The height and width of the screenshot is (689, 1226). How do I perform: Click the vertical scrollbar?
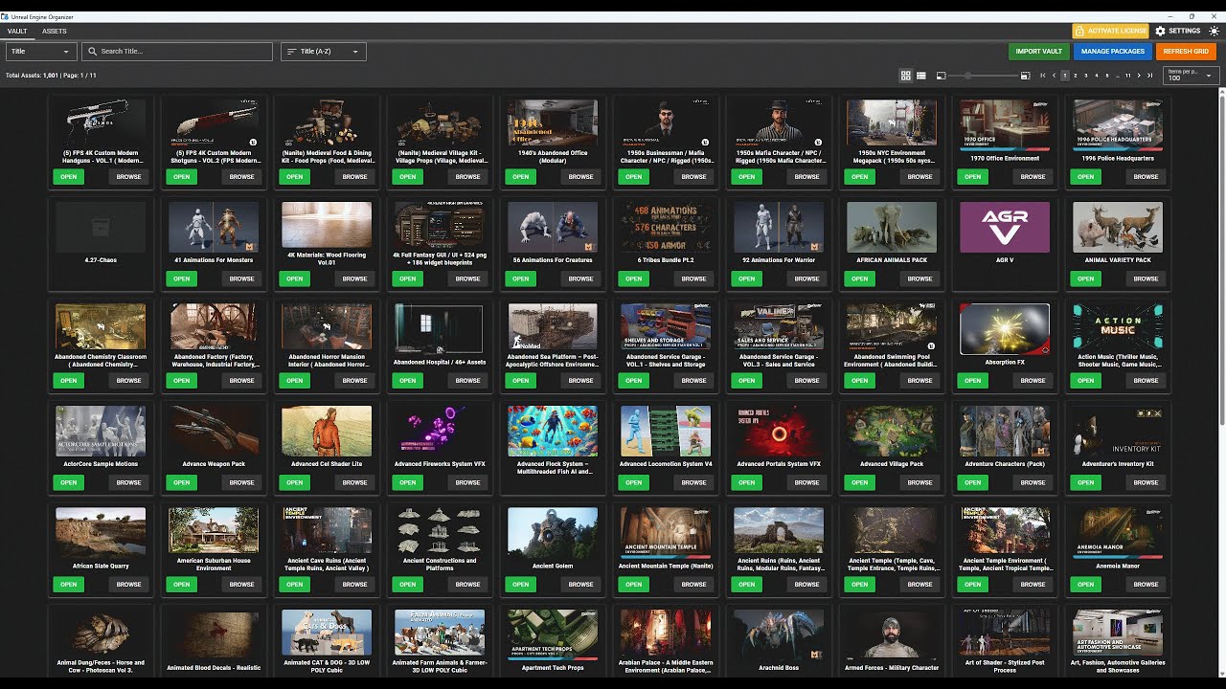pos(1221,258)
